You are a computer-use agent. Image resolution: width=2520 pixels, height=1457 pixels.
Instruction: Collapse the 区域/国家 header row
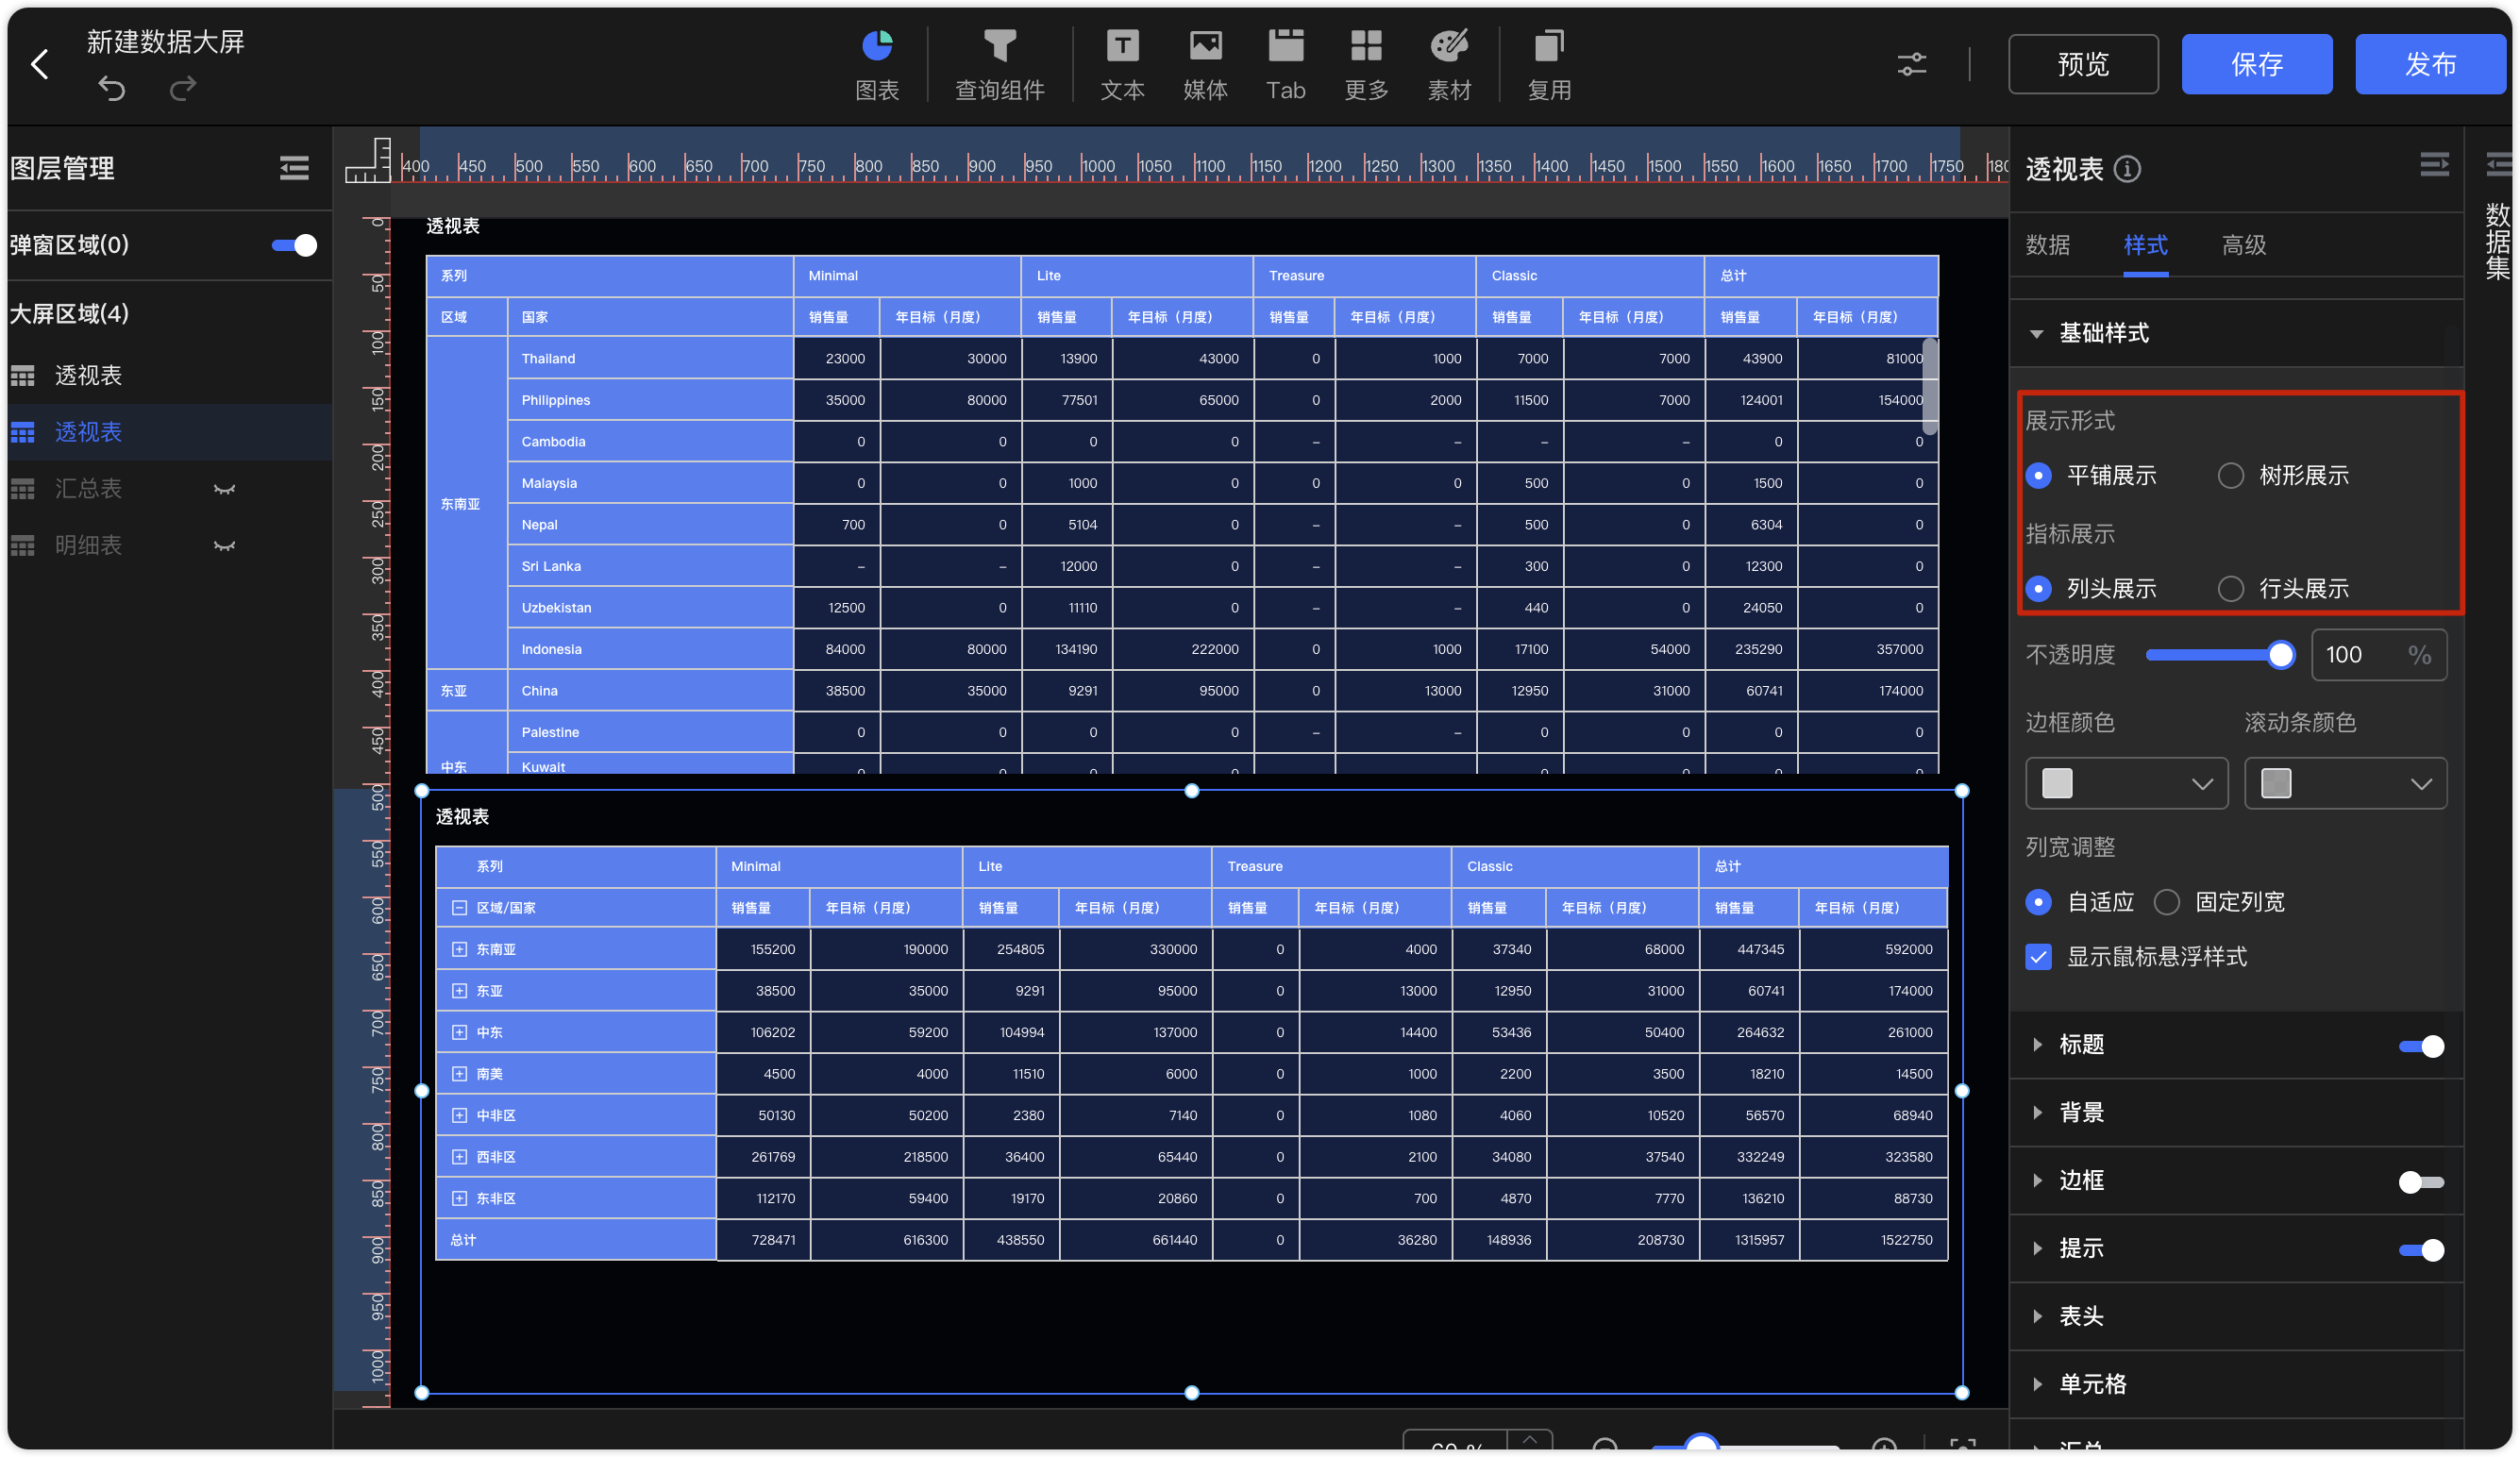(459, 908)
